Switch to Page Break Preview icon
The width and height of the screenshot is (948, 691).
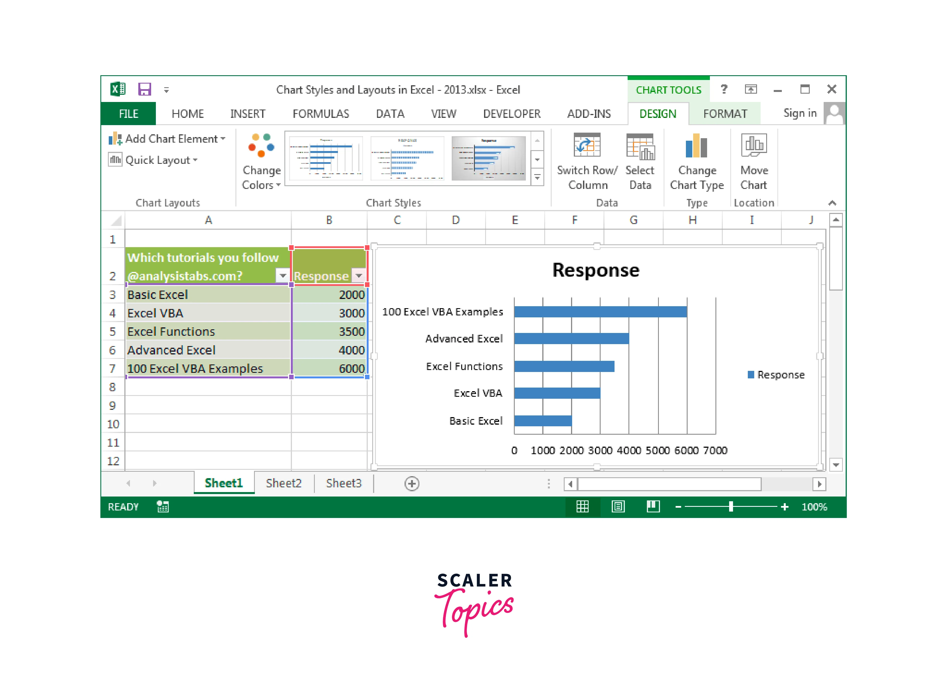tap(653, 507)
